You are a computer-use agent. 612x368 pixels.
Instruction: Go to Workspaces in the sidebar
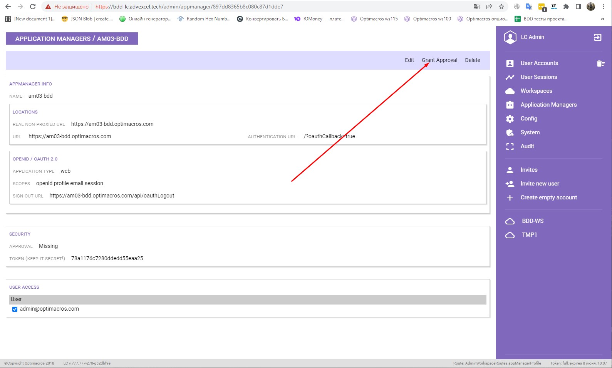tap(537, 91)
